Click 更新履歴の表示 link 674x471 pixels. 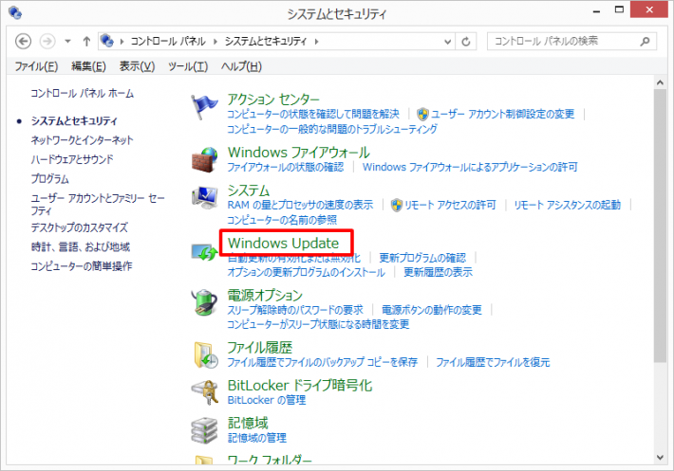(438, 272)
